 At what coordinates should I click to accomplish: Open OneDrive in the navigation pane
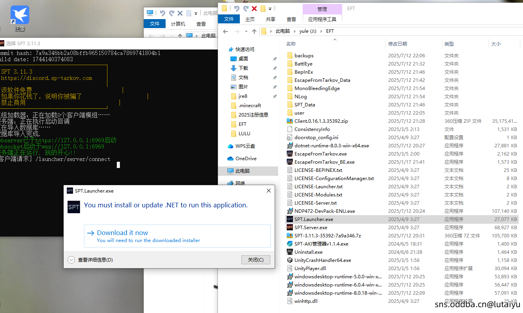pos(242,158)
